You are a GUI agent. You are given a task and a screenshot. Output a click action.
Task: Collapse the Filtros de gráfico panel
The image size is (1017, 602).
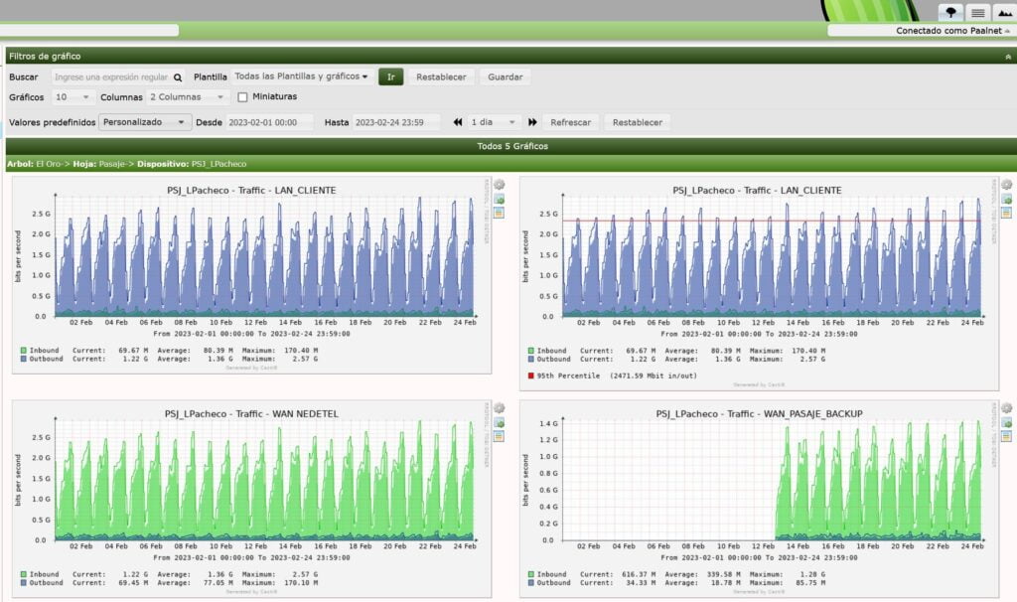pos(1009,57)
